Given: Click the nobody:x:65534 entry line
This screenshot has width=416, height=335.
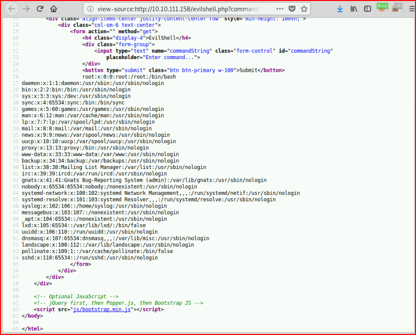Looking at the screenshot, I should click(109, 187).
